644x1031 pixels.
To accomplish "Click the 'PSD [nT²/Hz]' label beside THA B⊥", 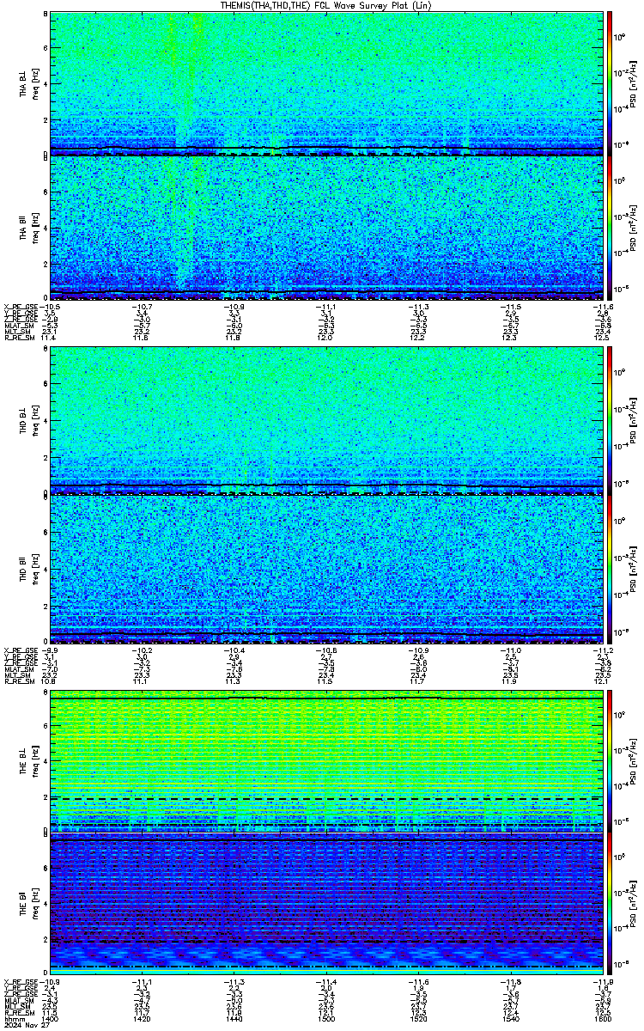I will tap(633, 83).
